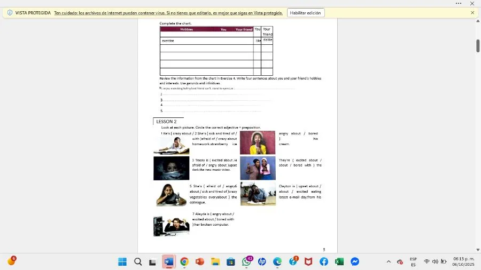481x270 pixels.
Task: Click the 'Complete the chart.' instruction
Action: pos(175,23)
